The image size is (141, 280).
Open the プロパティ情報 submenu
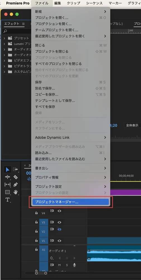[71, 178]
